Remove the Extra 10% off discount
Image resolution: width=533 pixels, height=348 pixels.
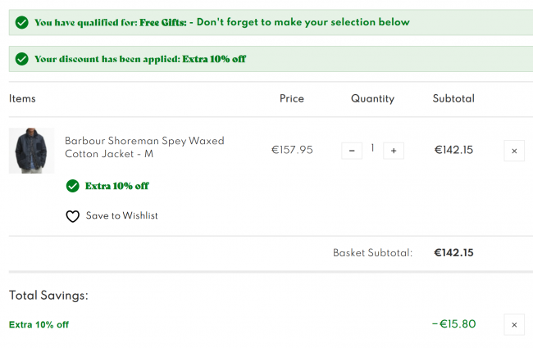click(514, 325)
